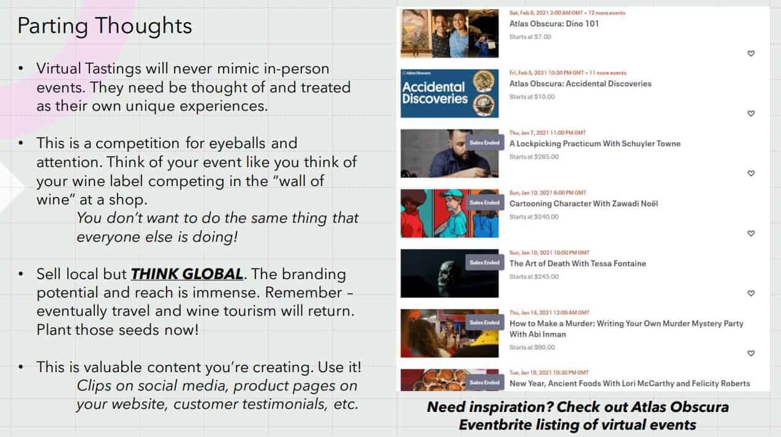This screenshot has height=437, width=781.
Task: Open "New Year, Ancient Foods" event title
Action: coord(630,384)
